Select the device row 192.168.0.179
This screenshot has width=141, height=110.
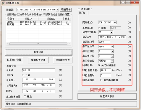[x=38, y=24]
